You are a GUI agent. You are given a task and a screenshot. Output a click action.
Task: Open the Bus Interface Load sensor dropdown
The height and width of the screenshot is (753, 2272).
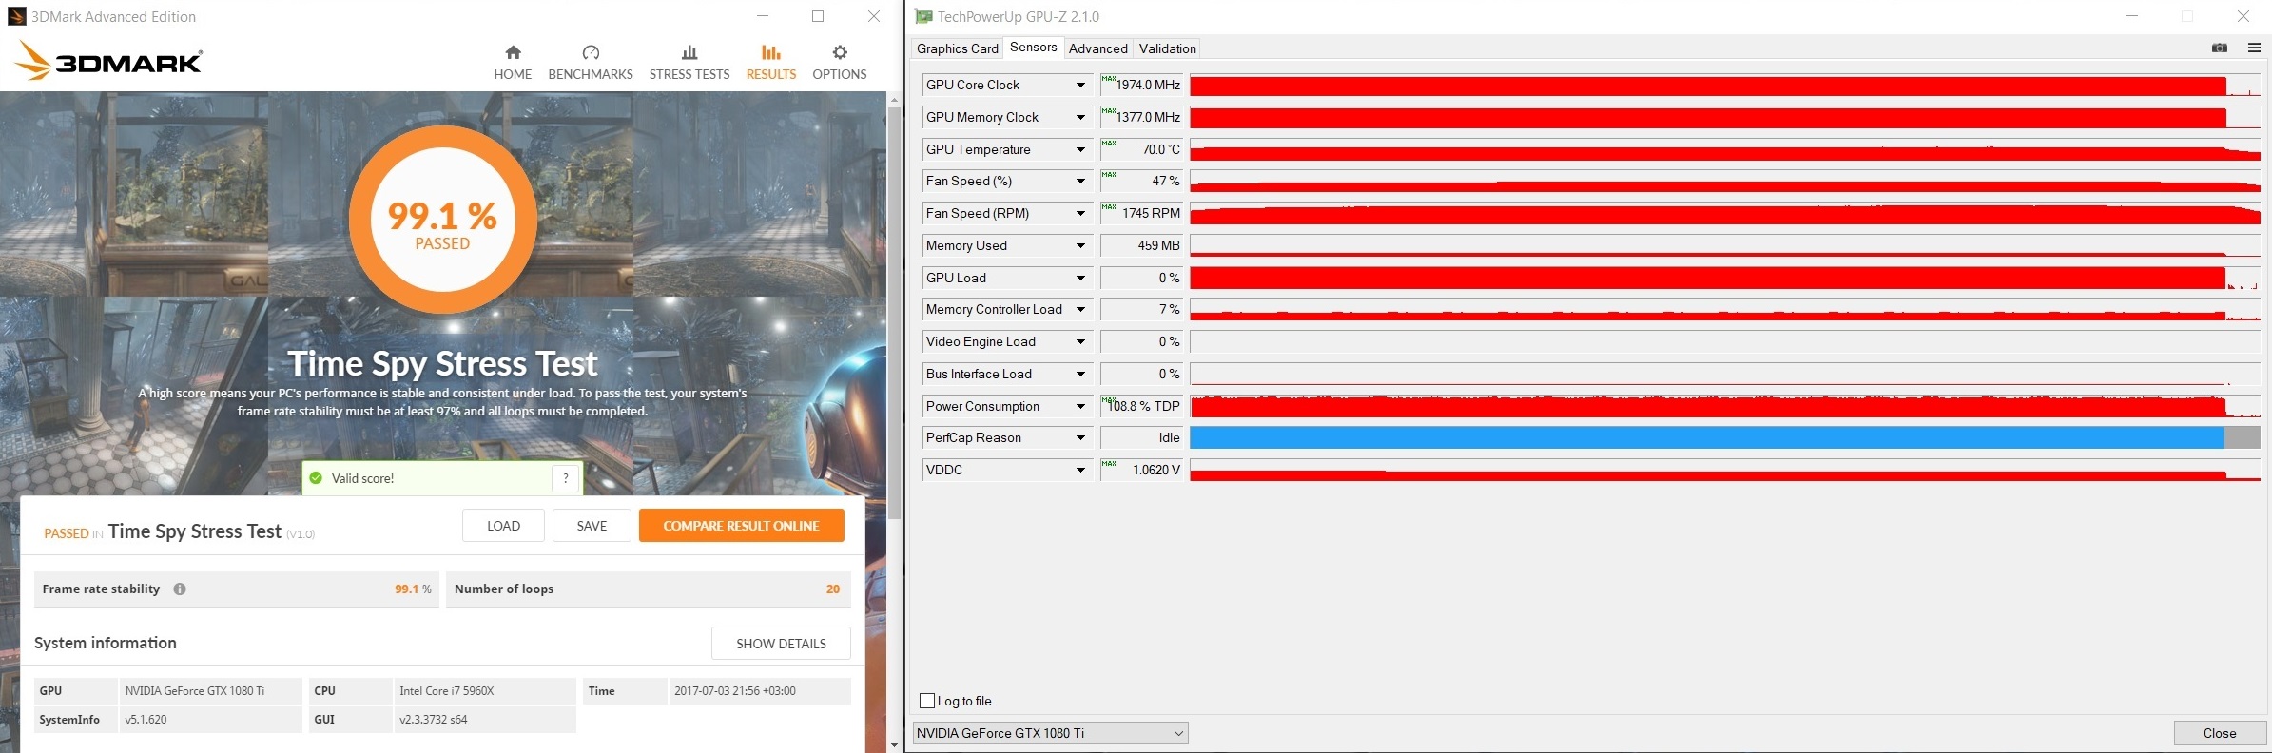click(1080, 374)
